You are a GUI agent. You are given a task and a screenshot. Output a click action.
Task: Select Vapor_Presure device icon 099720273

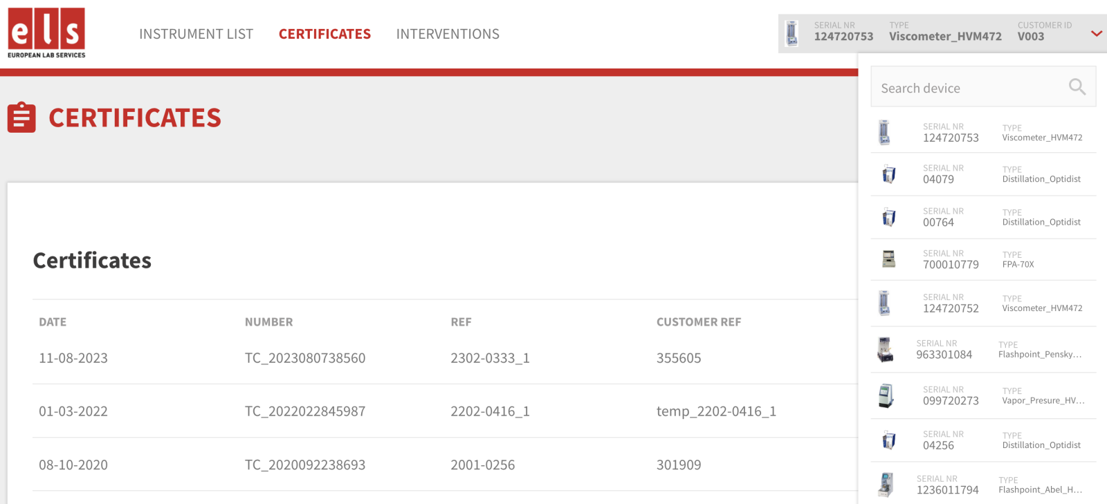click(x=886, y=395)
